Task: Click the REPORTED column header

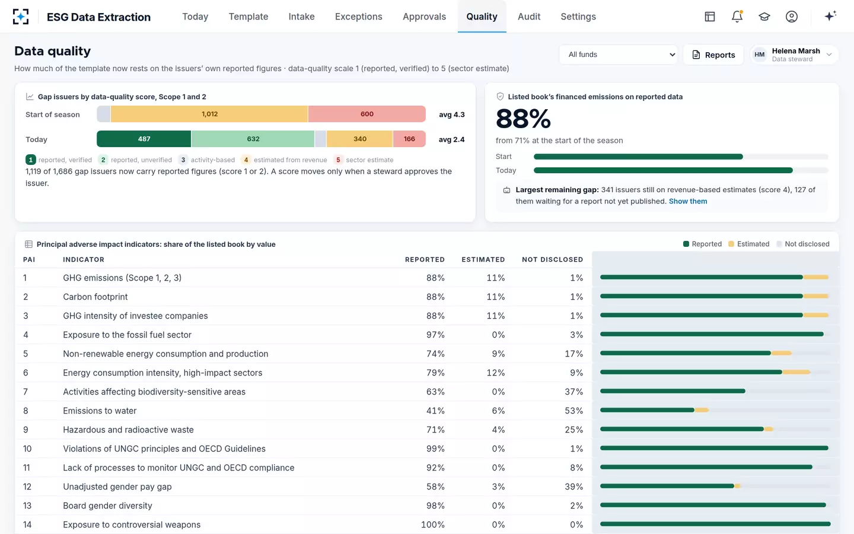Action: tap(425, 260)
